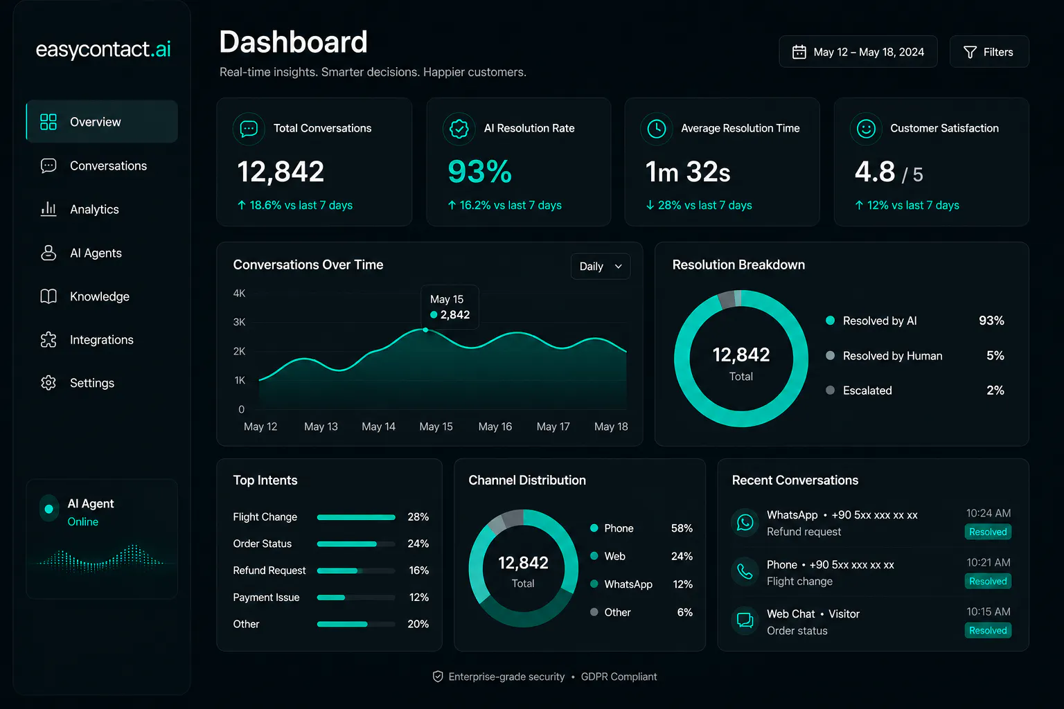Go to the Analytics section
Viewport: 1064px width, 709px height.
pyautogui.click(x=102, y=209)
